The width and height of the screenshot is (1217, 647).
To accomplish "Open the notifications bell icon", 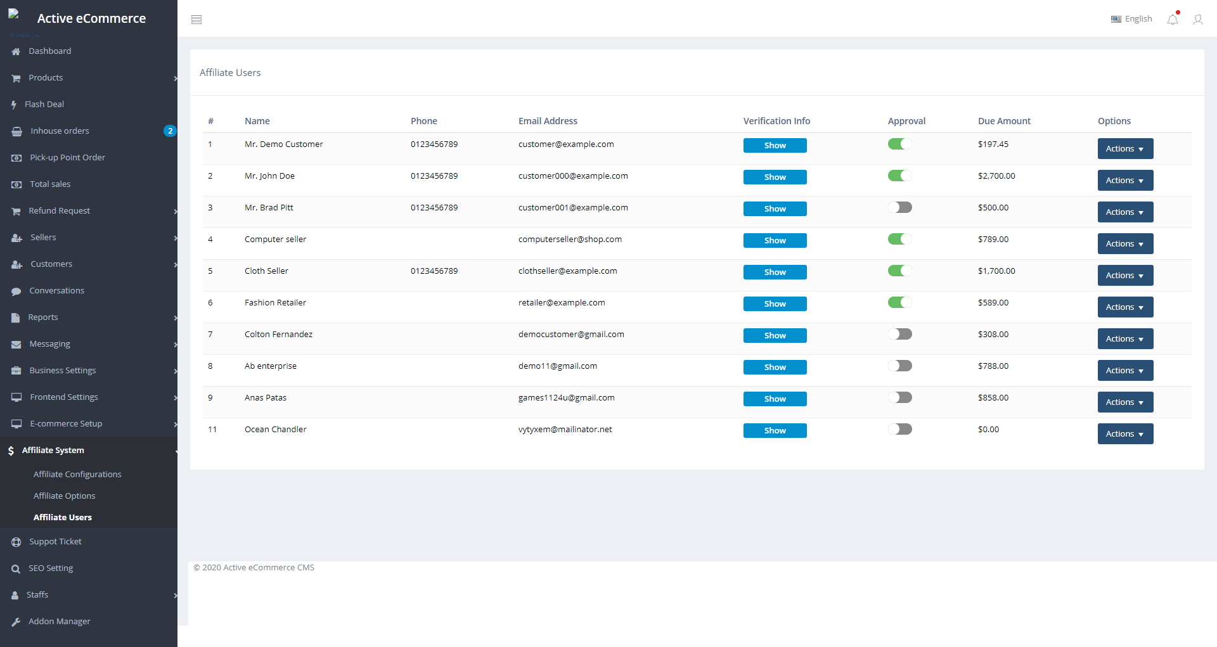I will click(1173, 20).
